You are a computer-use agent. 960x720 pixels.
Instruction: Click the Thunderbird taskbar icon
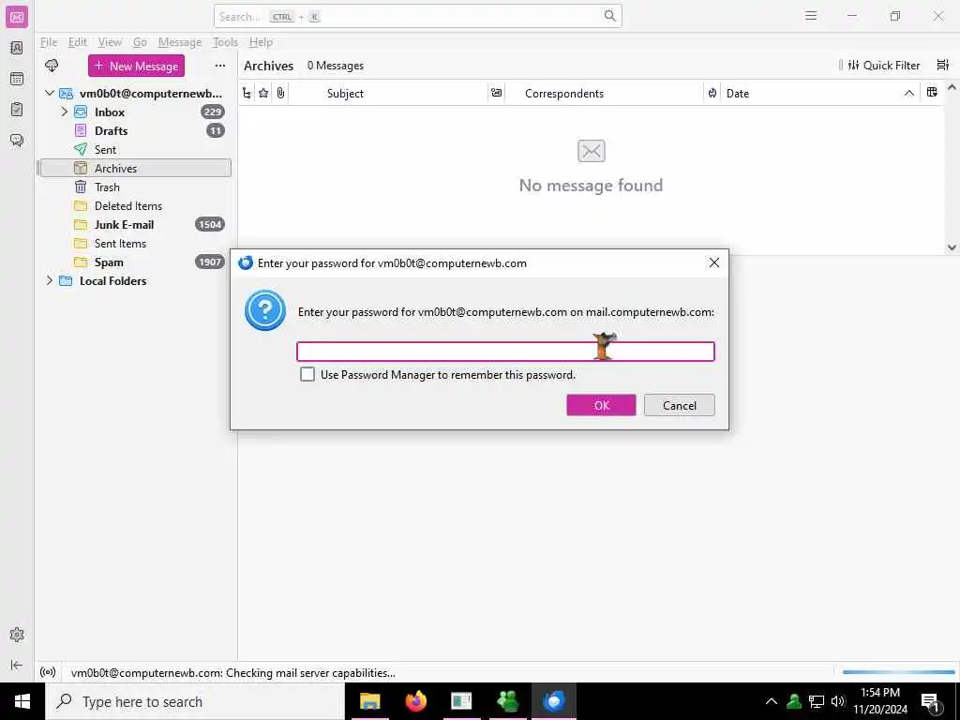[553, 701]
